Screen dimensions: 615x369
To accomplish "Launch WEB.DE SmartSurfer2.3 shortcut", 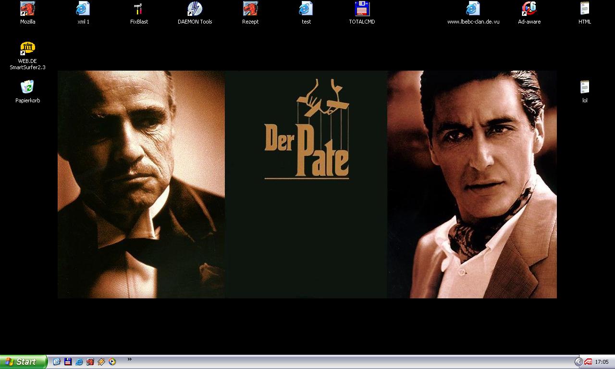I will pyautogui.click(x=28, y=48).
